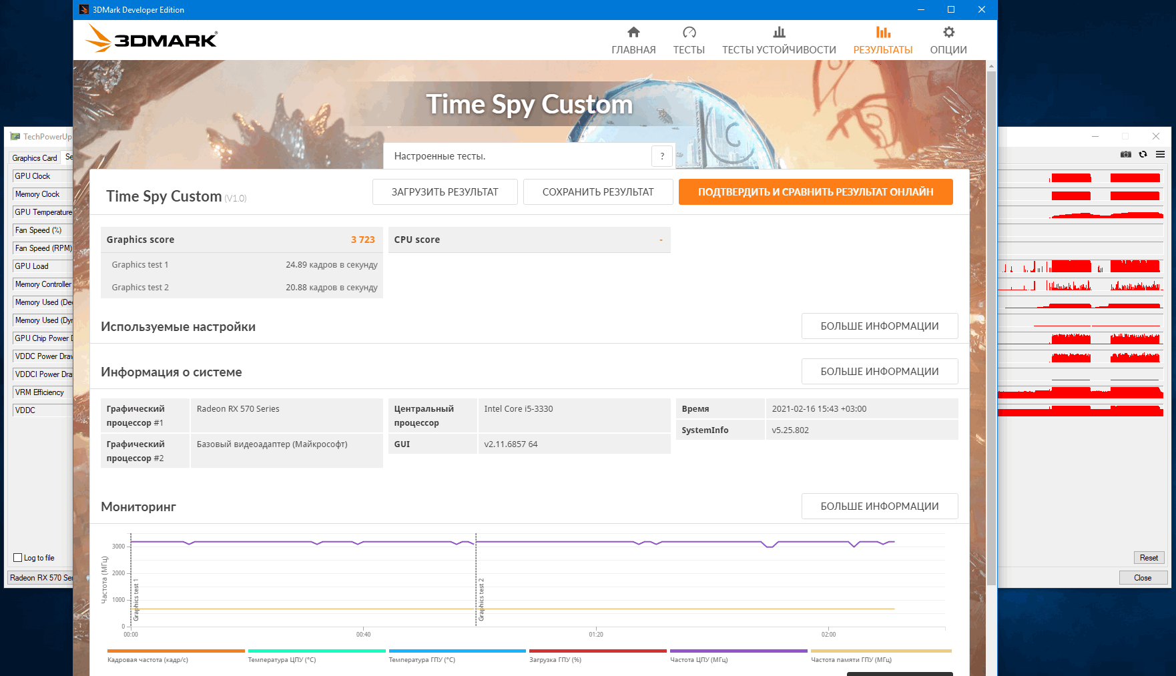The height and width of the screenshot is (676, 1176).
Task: Click the Reset button in TechPowerUp
Action: coord(1149,558)
